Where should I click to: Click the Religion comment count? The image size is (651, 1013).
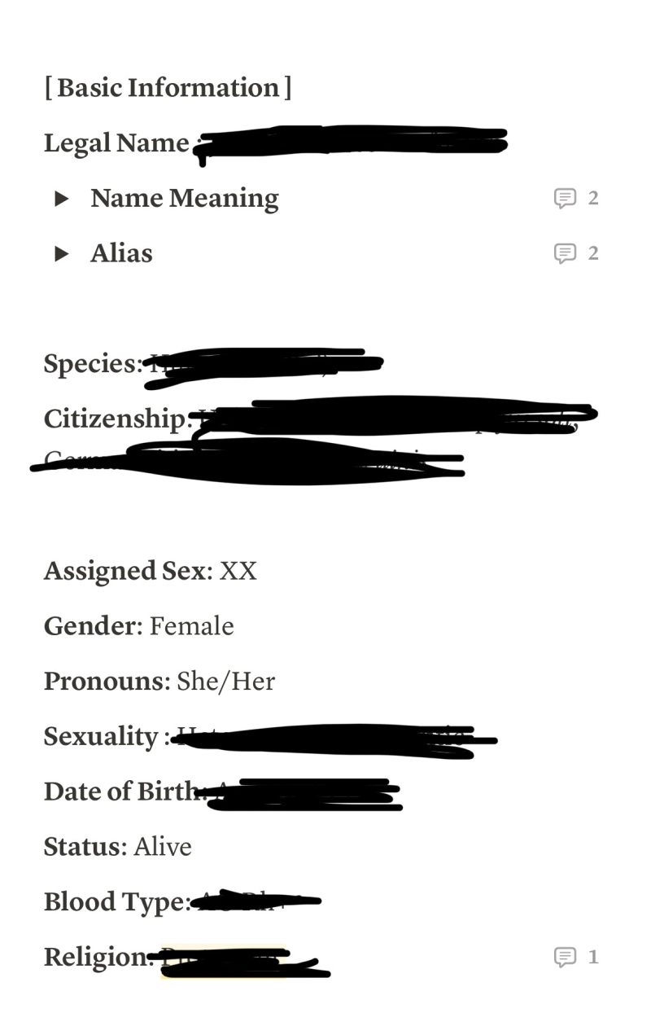click(593, 957)
